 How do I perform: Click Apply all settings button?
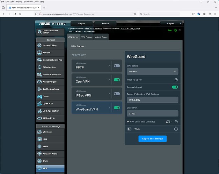(153, 139)
